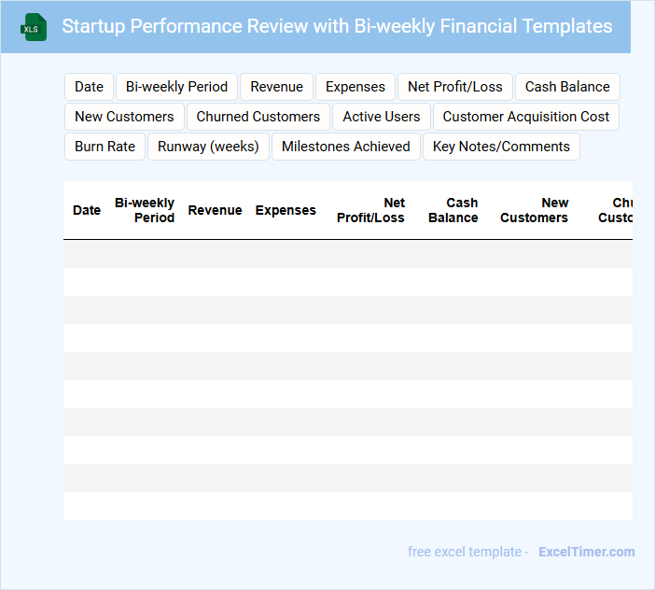Select the Churned Customers tag
655x590 pixels.
pos(258,117)
